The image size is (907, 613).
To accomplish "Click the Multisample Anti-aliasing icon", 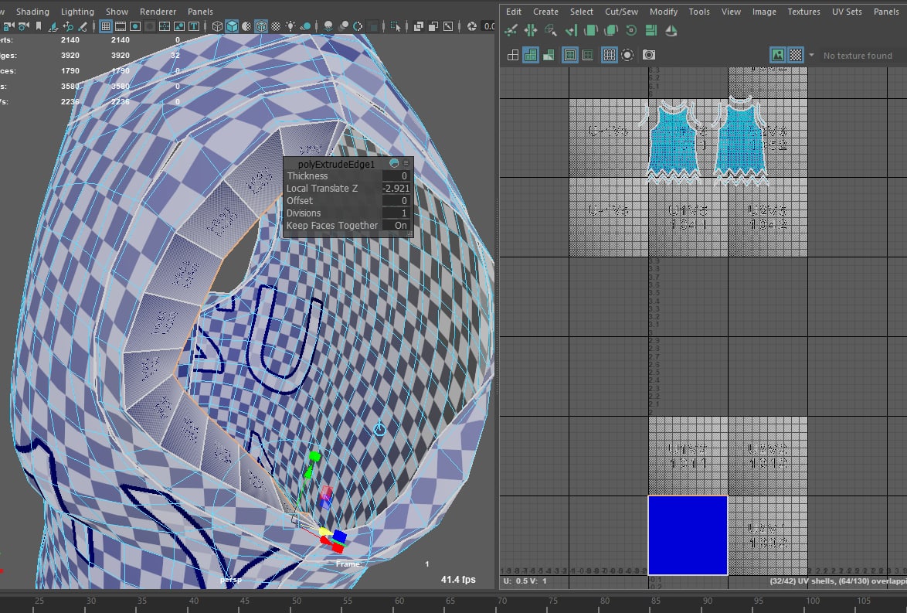I will (358, 26).
